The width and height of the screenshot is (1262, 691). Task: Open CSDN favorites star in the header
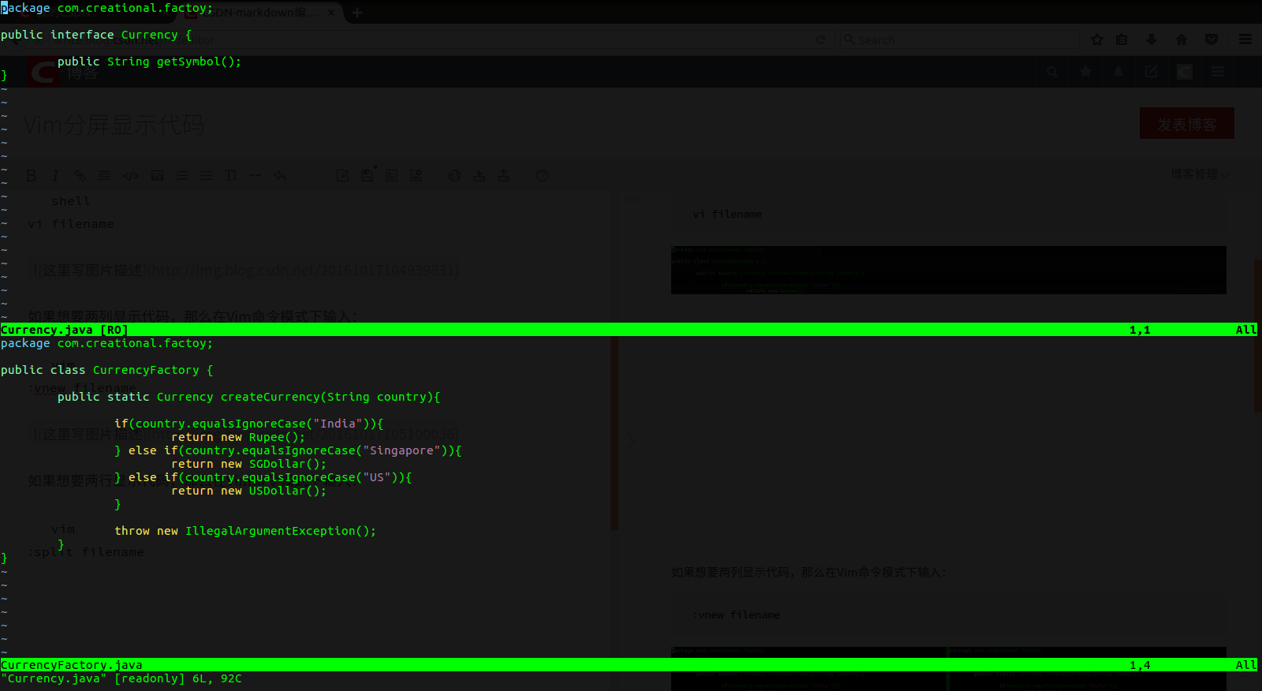1085,72
